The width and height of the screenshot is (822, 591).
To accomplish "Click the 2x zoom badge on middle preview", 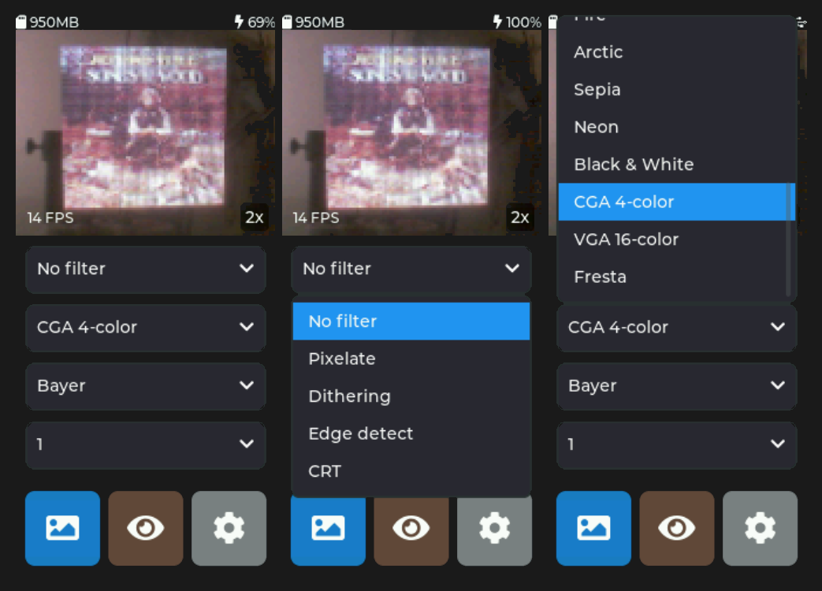I will 520,217.
